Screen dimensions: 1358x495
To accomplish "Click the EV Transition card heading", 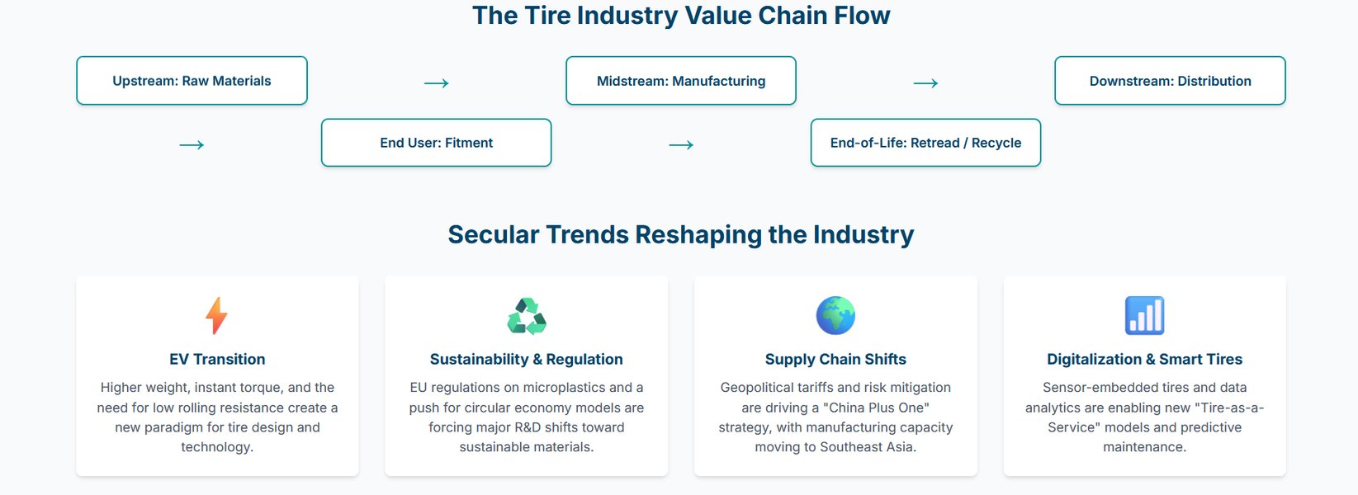I will tap(217, 359).
